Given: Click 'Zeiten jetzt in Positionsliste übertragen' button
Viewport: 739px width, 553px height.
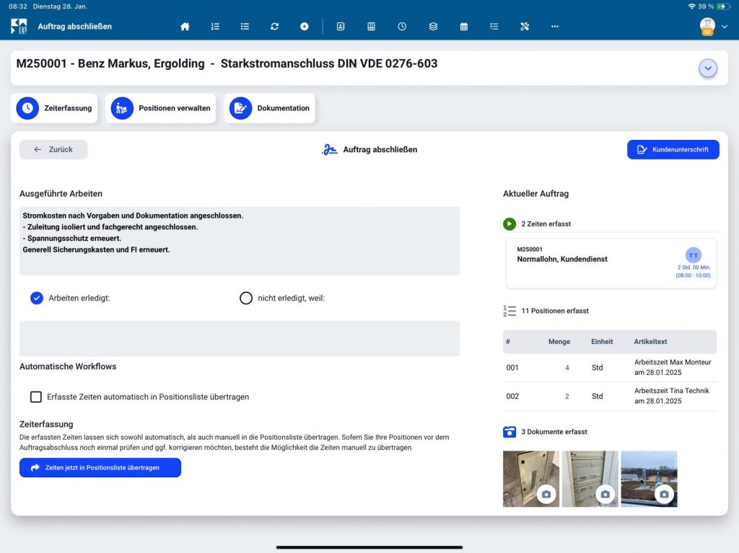Looking at the screenshot, I should 100,468.
